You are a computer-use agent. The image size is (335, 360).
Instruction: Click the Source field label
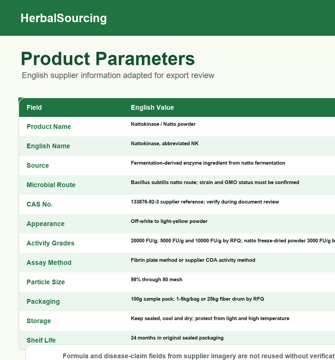[37, 165]
